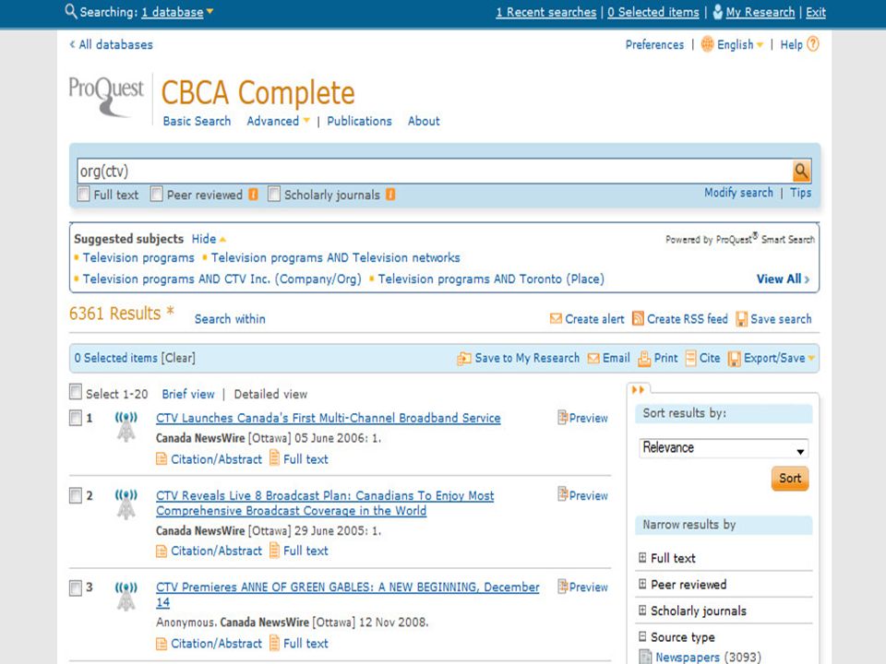Click the Modify search link
This screenshot has width=886, height=664.
point(738,193)
